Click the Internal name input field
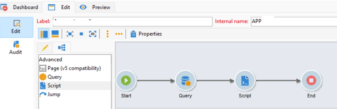 coord(294,21)
